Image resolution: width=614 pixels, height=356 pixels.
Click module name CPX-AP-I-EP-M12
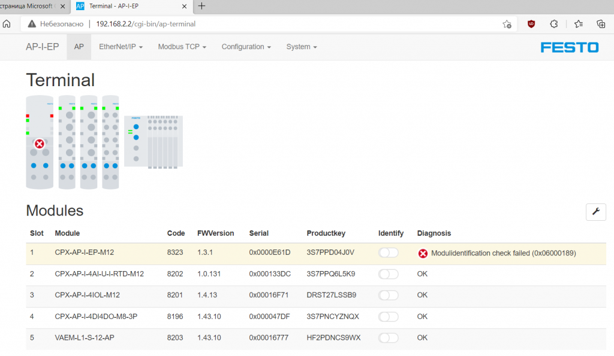(84, 252)
